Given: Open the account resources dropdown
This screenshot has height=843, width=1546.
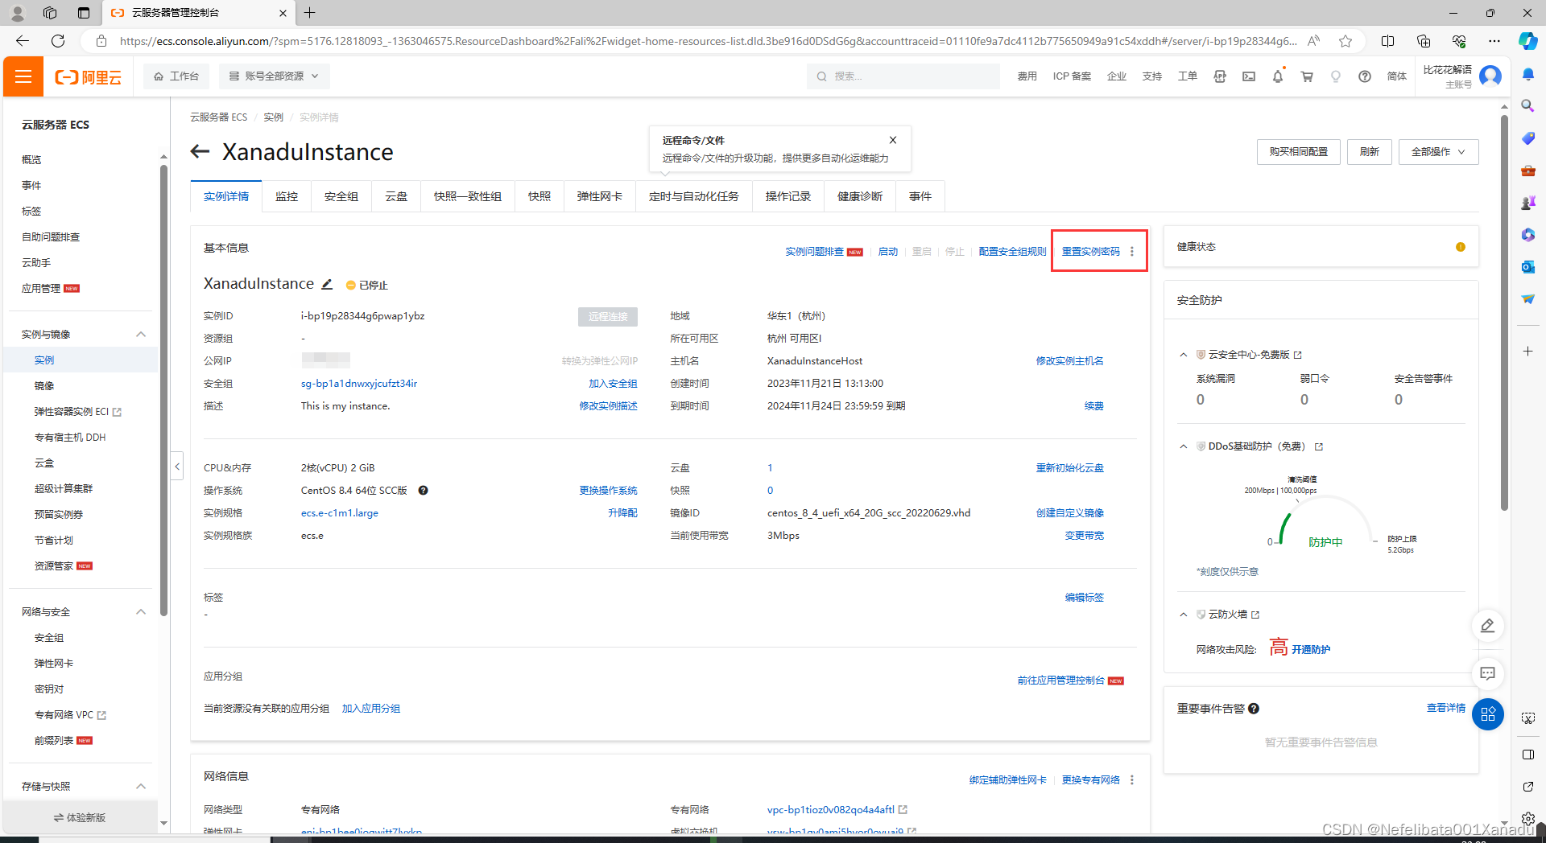Looking at the screenshot, I should 275,76.
